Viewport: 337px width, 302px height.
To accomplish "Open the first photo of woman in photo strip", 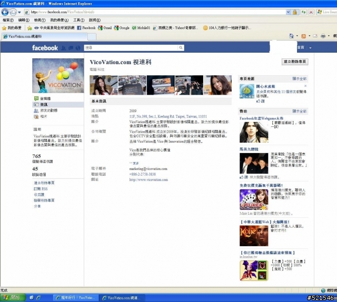I will point(104,85).
